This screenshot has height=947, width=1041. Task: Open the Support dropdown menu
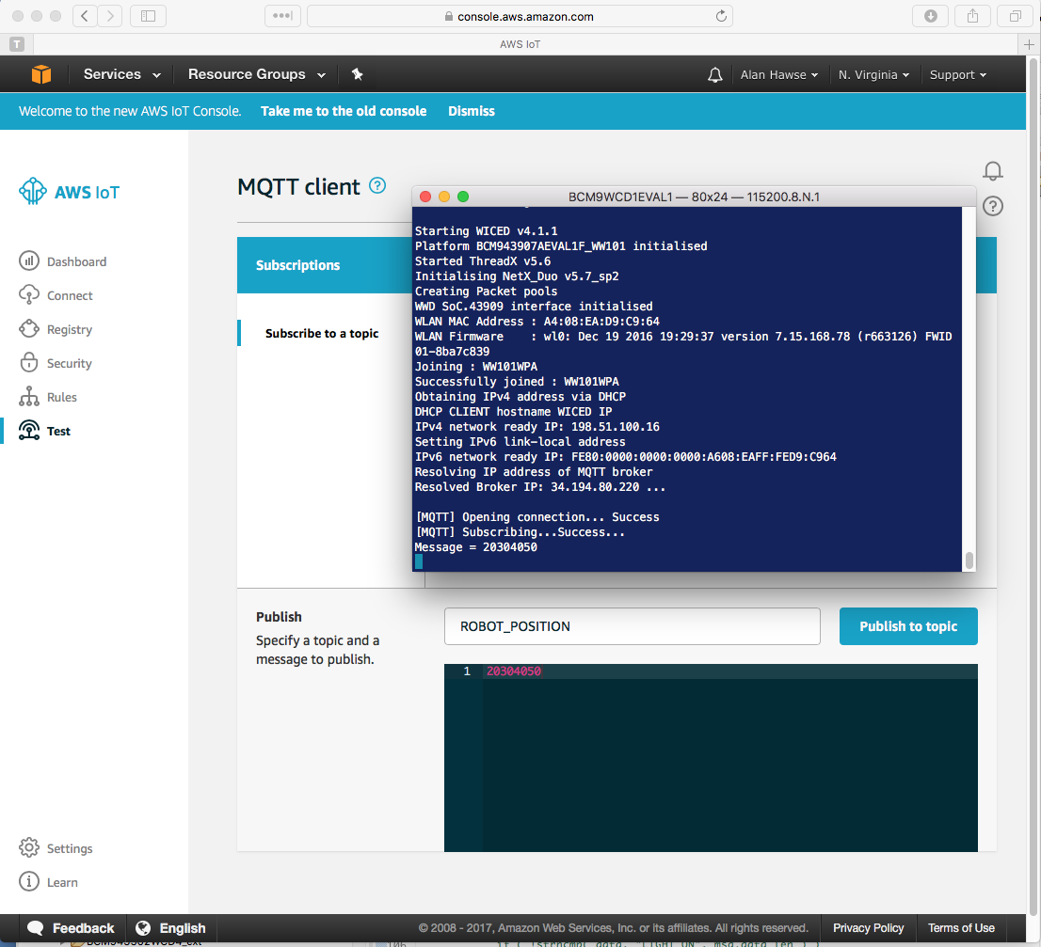point(958,75)
